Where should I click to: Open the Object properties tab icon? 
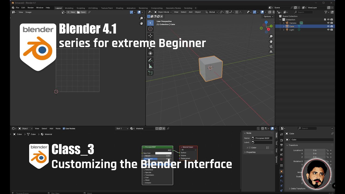click(281, 171)
